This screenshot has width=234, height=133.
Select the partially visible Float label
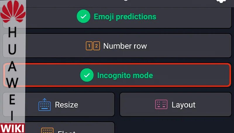click(67, 132)
